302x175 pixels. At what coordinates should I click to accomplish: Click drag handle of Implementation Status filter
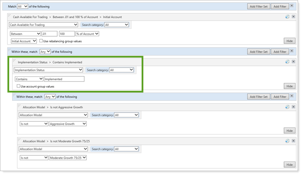coord(14,62)
